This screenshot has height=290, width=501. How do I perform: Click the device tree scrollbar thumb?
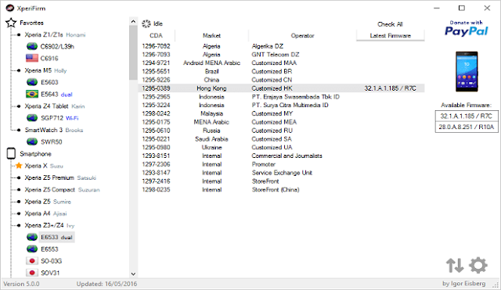tap(133, 52)
